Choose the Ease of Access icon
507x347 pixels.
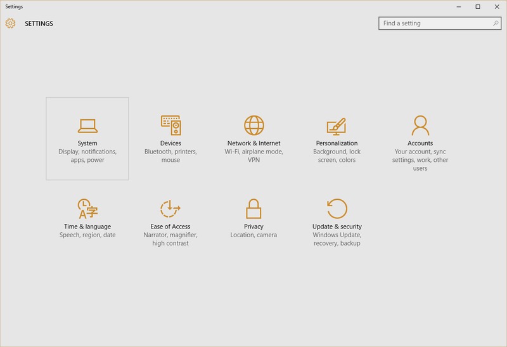pyautogui.click(x=170, y=208)
